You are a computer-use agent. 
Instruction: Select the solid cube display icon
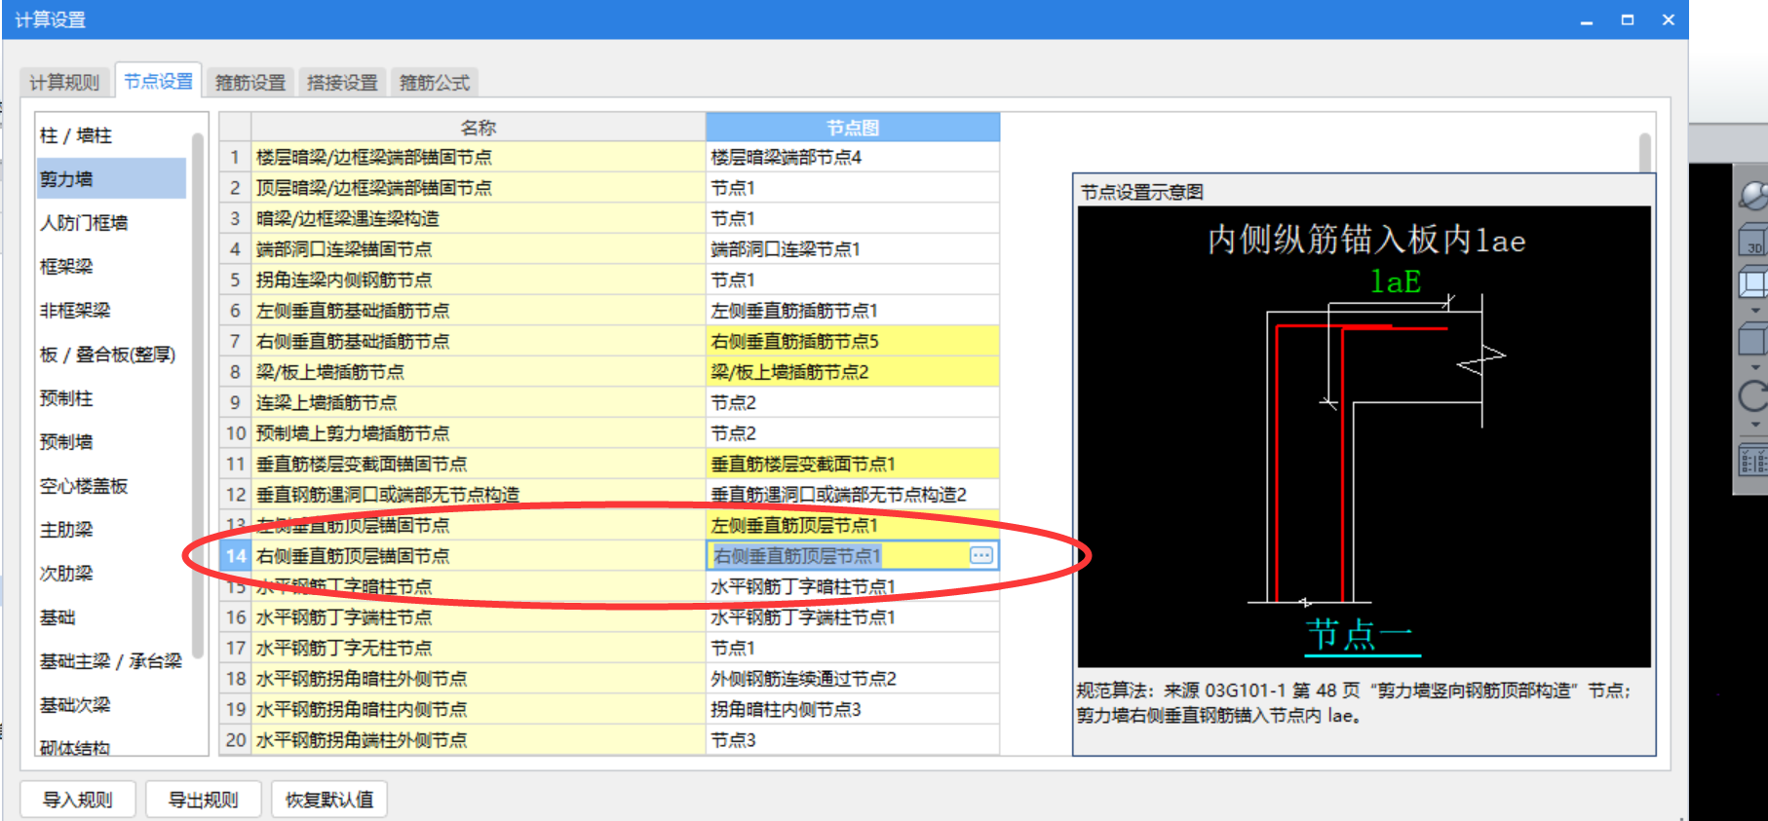(x=1753, y=340)
